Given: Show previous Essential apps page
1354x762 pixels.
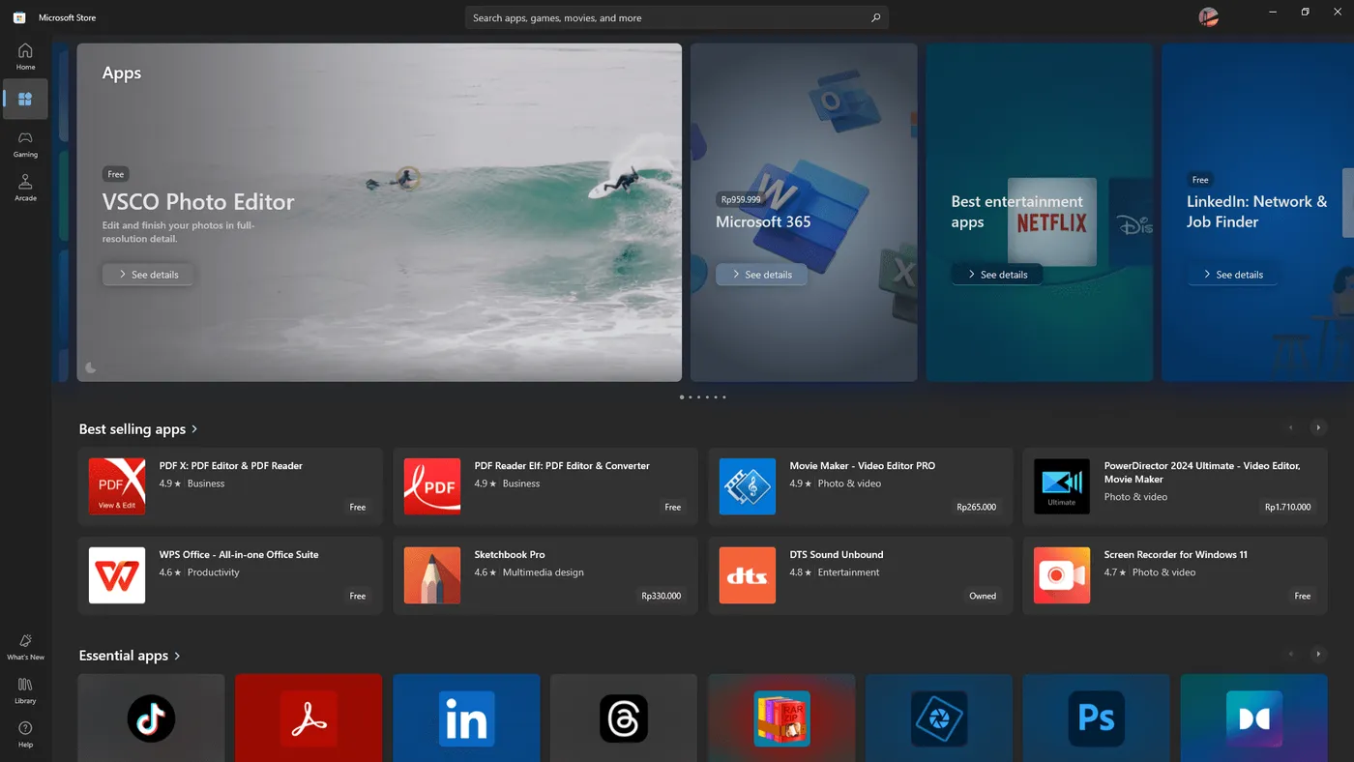Looking at the screenshot, I should pos(1290,654).
